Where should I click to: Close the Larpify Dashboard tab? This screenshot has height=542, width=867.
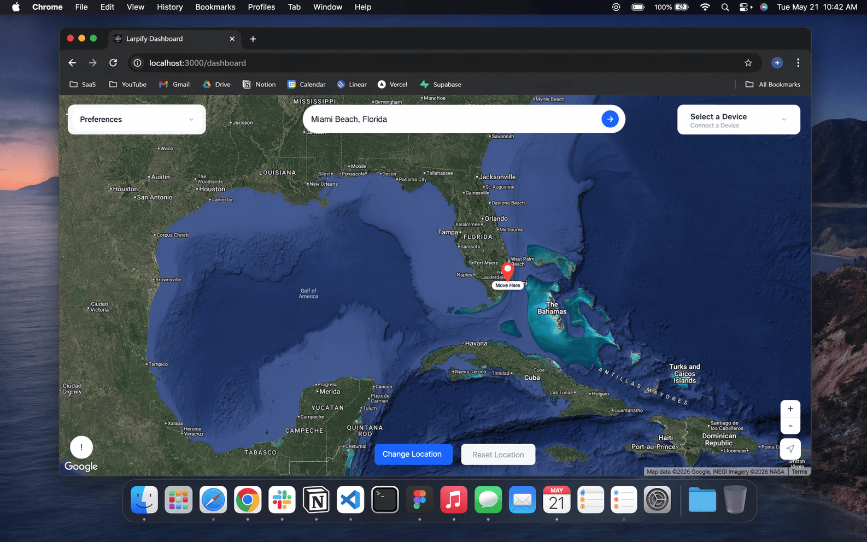(232, 39)
